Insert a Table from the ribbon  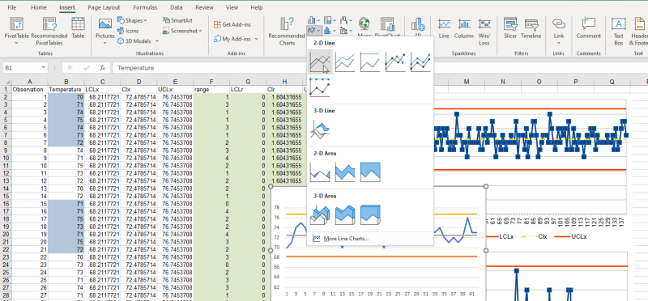pyautogui.click(x=78, y=29)
